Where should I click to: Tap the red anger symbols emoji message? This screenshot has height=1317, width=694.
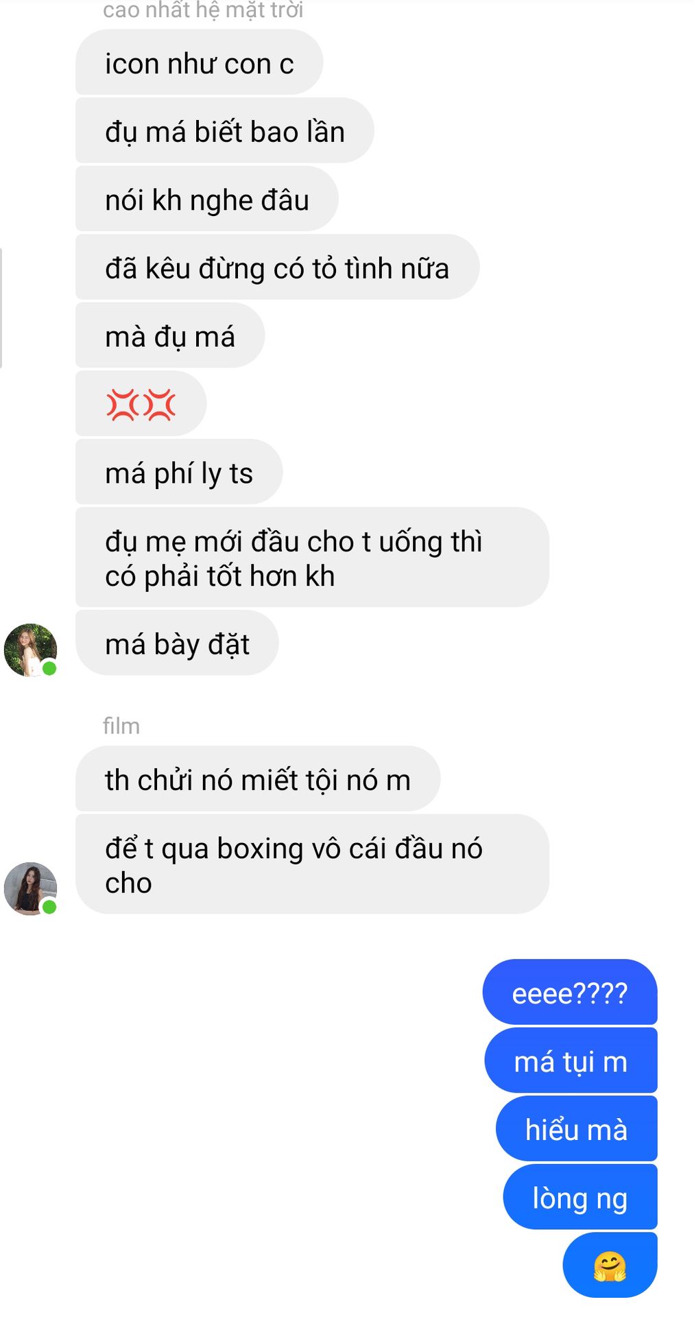click(x=141, y=403)
